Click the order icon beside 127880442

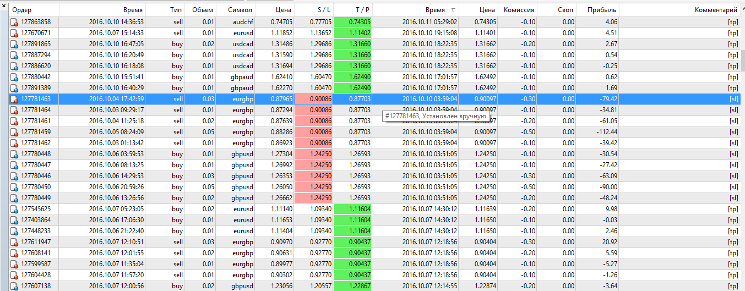pyautogui.click(x=15, y=77)
